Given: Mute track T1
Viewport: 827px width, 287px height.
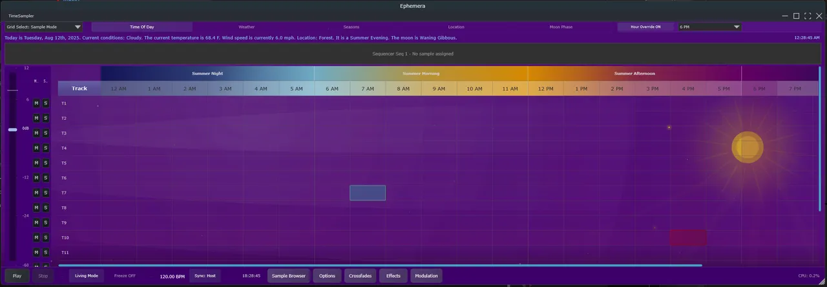Looking at the screenshot, I should pyautogui.click(x=36, y=103).
